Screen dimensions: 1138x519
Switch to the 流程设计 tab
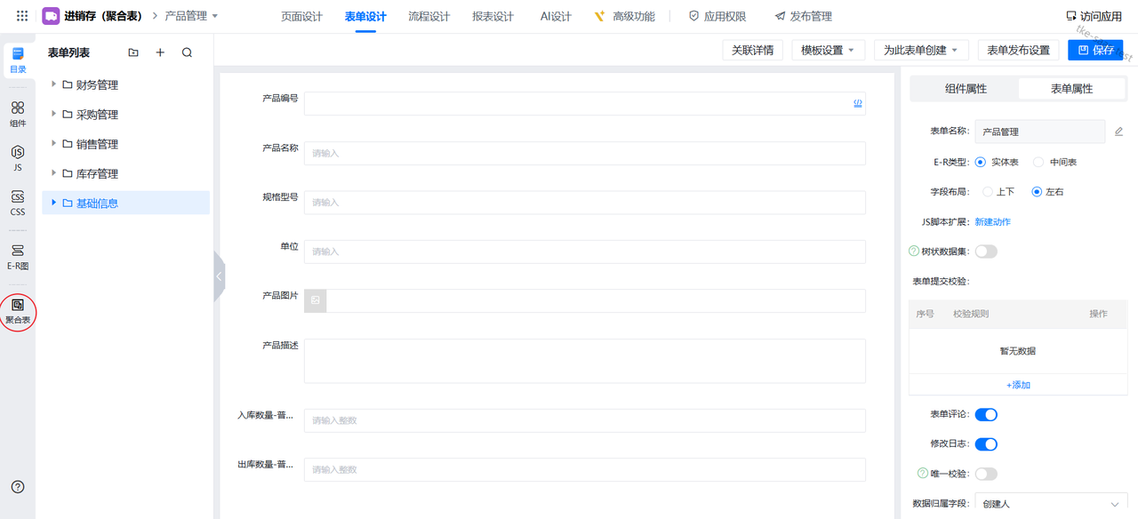[429, 17]
